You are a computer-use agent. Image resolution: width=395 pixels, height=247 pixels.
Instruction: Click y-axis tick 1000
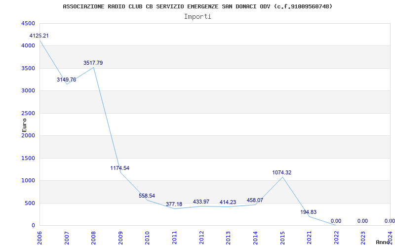(29, 181)
